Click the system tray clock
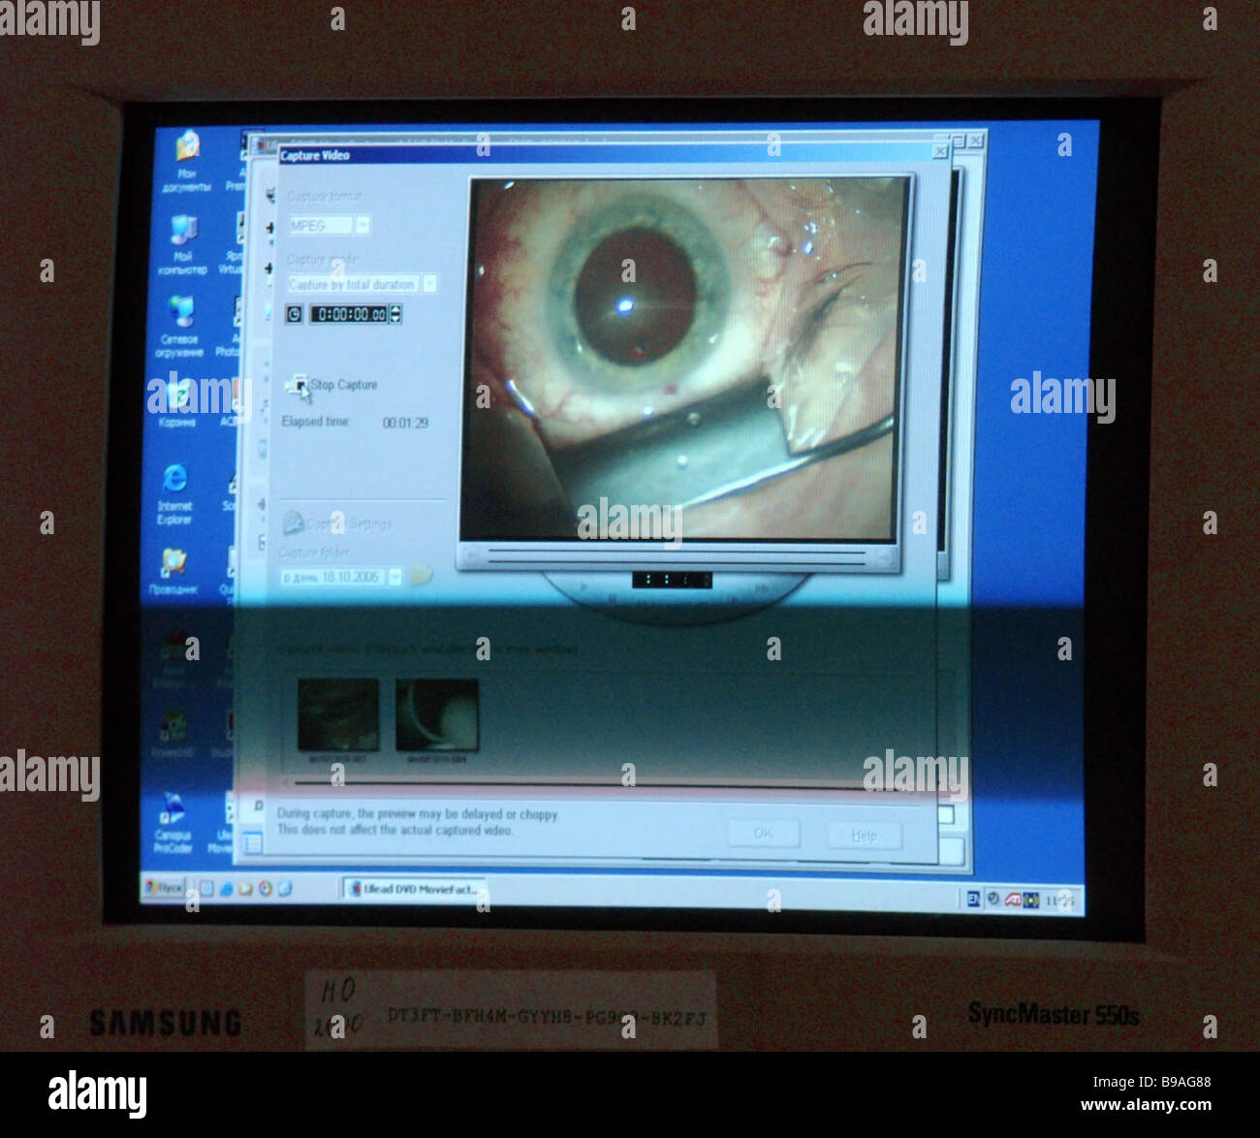Viewport: 1260px width, 1138px height. pyautogui.click(x=1060, y=901)
